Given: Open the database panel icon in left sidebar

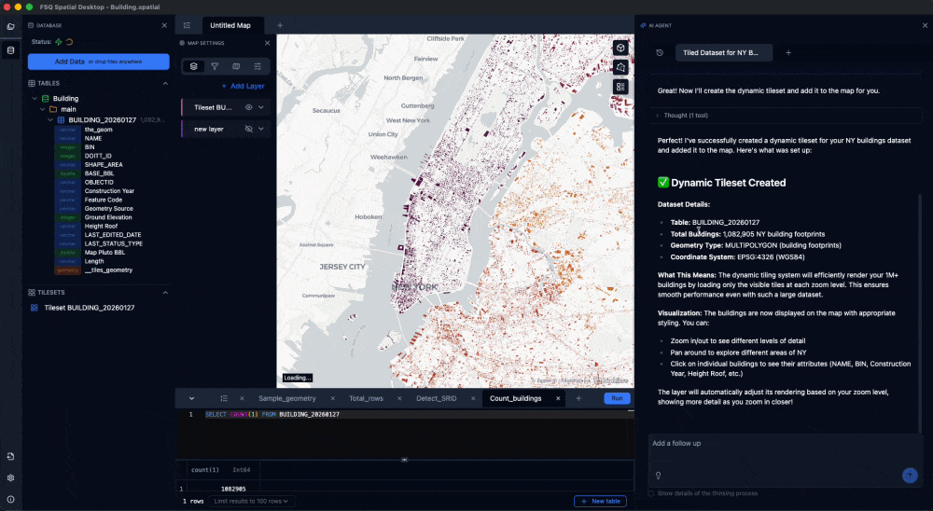Looking at the screenshot, I should [x=11, y=49].
